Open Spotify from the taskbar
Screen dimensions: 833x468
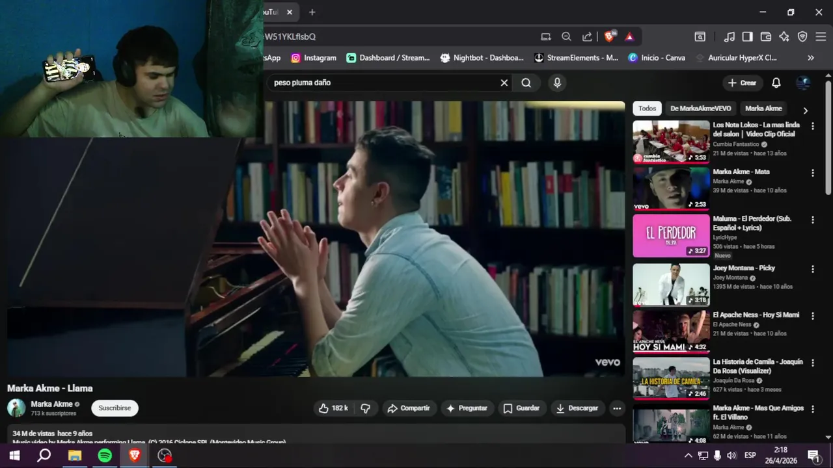click(105, 456)
